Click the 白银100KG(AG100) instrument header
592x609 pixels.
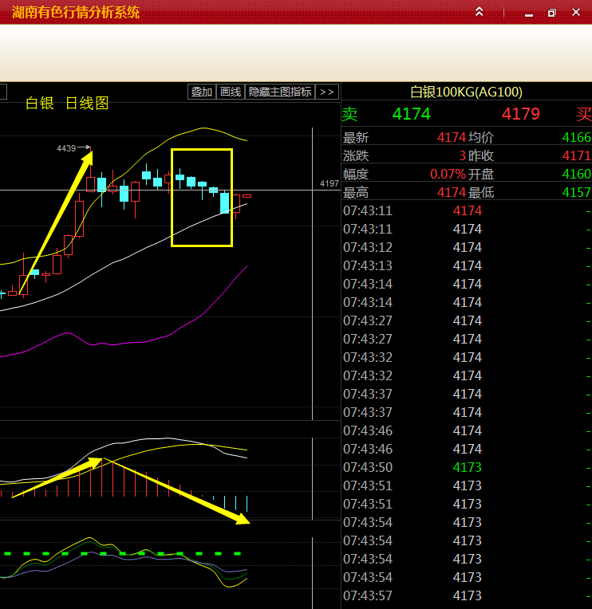[466, 92]
